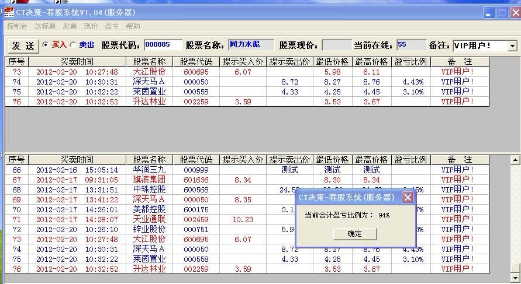Image resolution: width=521 pixels, height=284 pixels.
Task: Click upper table 提示卖出价 column header
Action: point(290,62)
